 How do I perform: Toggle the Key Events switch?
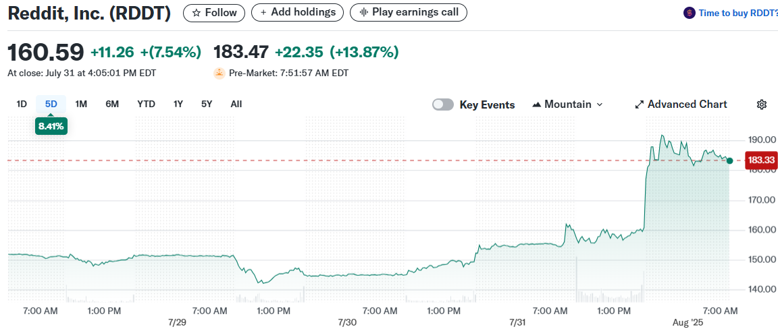click(443, 104)
